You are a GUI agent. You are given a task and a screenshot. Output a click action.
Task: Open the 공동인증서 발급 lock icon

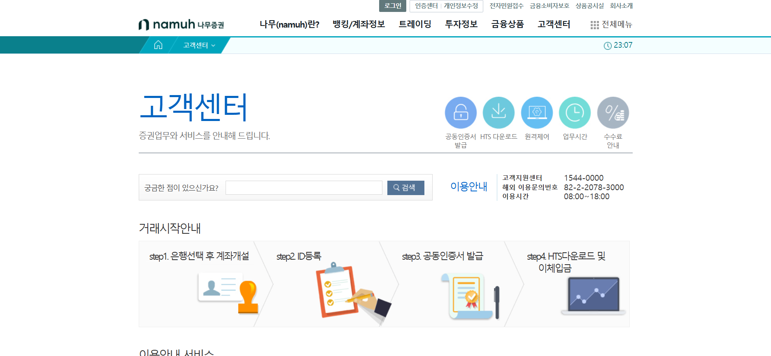pyautogui.click(x=461, y=113)
